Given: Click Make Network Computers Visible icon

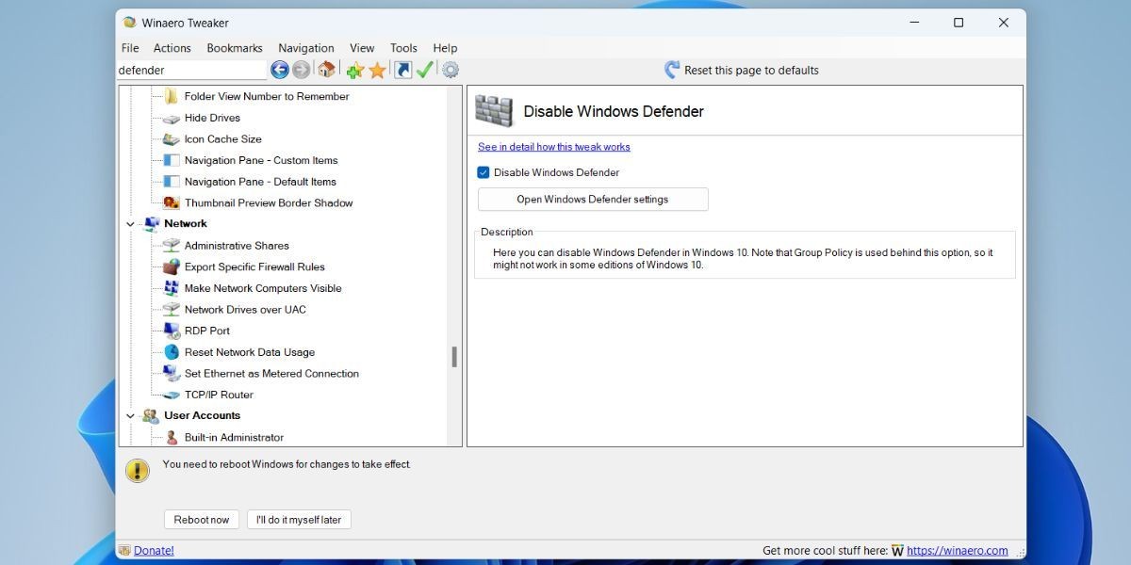Looking at the screenshot, I should (172, 288).
